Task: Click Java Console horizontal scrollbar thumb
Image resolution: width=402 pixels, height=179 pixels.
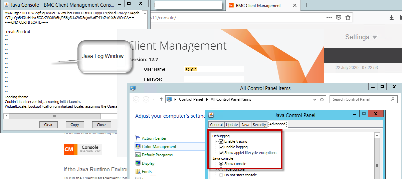Action: [55, 116]
